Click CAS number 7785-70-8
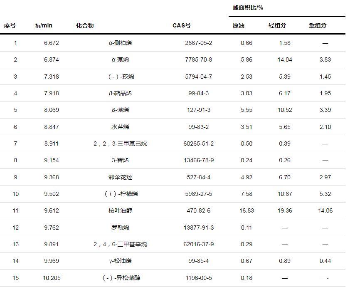355x287 pixels. (x=199, y=59)
